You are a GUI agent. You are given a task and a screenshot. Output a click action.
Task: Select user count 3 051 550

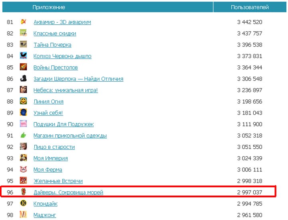pyautogui.click(x=250, y=147)
